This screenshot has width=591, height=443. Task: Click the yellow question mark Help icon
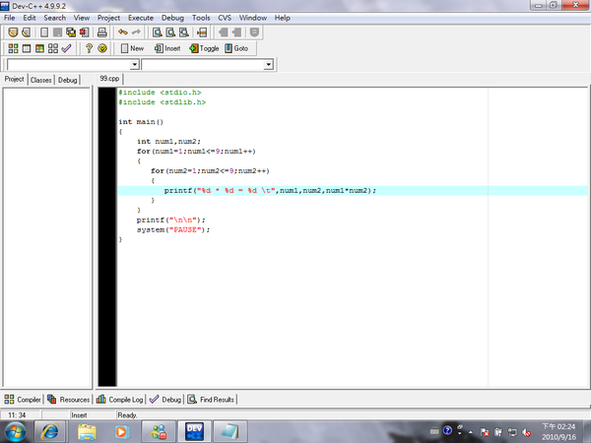[x=89, y=48]
